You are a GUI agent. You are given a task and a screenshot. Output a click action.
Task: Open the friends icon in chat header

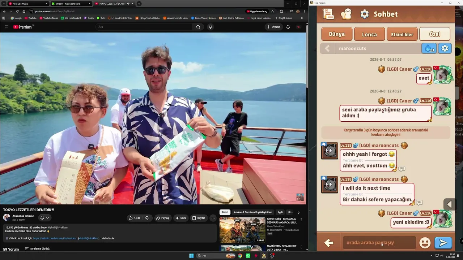(x=346, y=14)
